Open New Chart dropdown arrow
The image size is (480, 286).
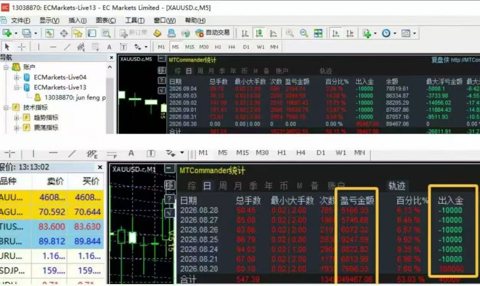(x=16, y=33)
